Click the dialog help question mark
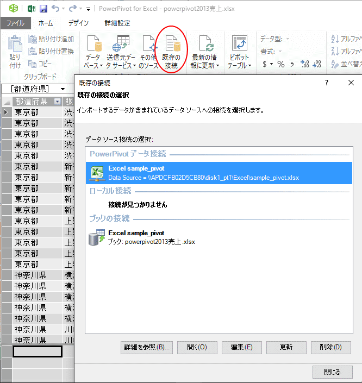 pos(327,83)
